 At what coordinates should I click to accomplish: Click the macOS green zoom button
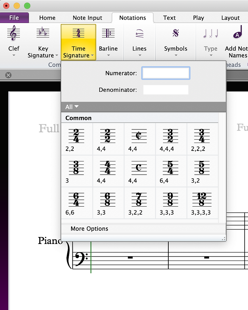pos(27,6)
